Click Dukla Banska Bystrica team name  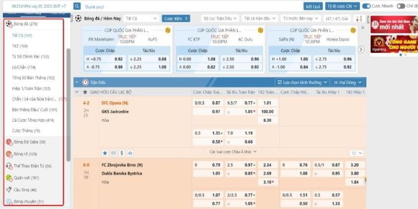coord(122,173)
